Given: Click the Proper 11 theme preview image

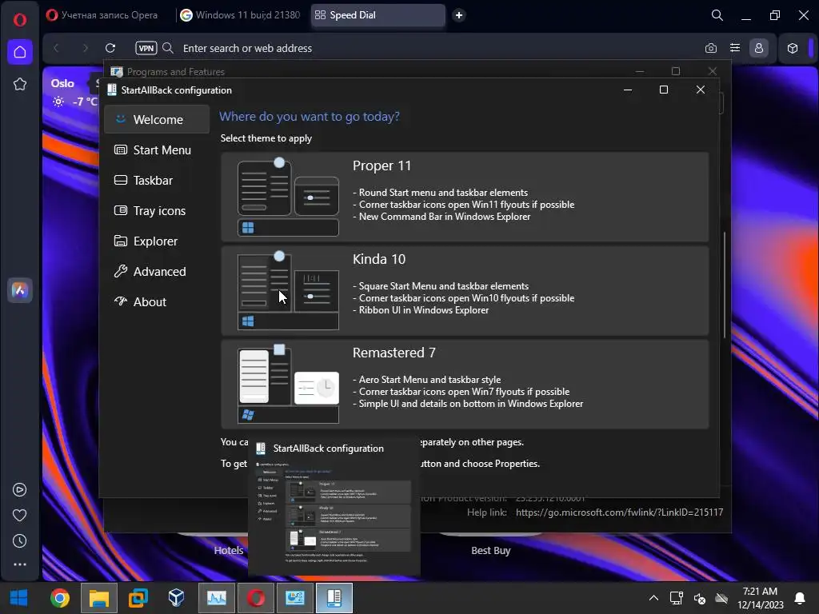Looking at the screenshot, I should [x=288, y=197].
